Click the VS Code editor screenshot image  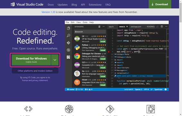pos(117,56)
